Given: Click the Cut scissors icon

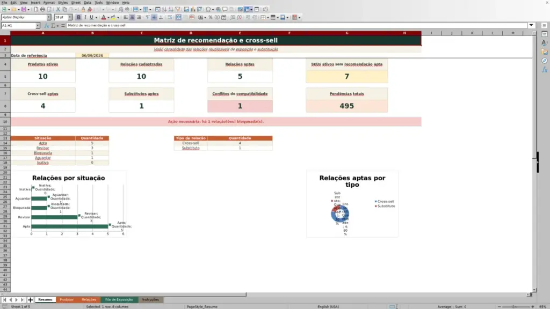Looking at the screenshot, I should [x=58, y=9].
